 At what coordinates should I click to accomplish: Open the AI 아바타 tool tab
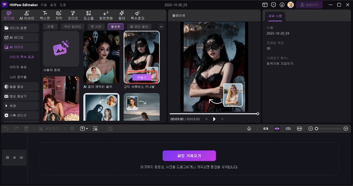pos(27,16)
